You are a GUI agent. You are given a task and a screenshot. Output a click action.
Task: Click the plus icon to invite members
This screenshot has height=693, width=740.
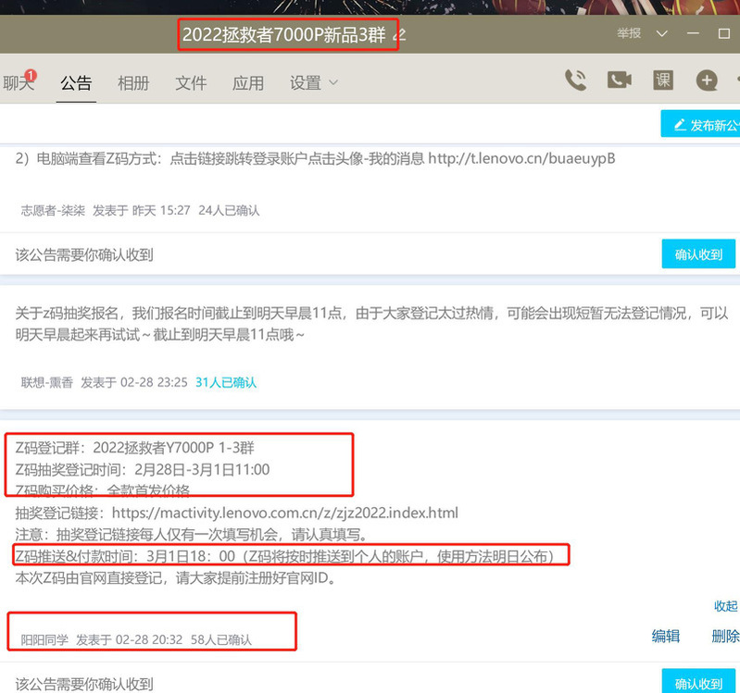(x=707, y=80)
